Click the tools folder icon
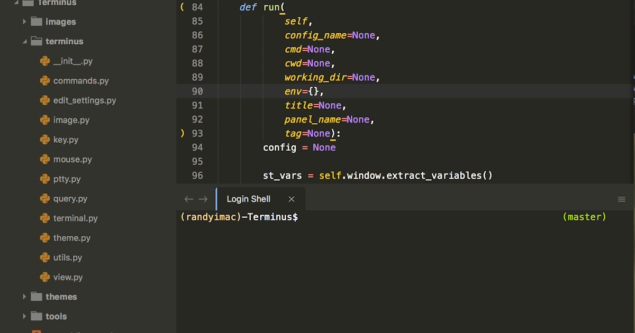 point(37,316)
